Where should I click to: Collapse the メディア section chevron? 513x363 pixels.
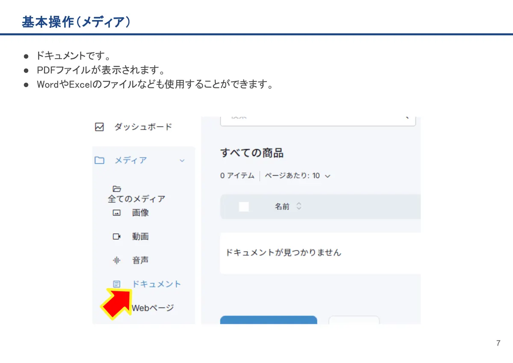(x=182, y=161)
